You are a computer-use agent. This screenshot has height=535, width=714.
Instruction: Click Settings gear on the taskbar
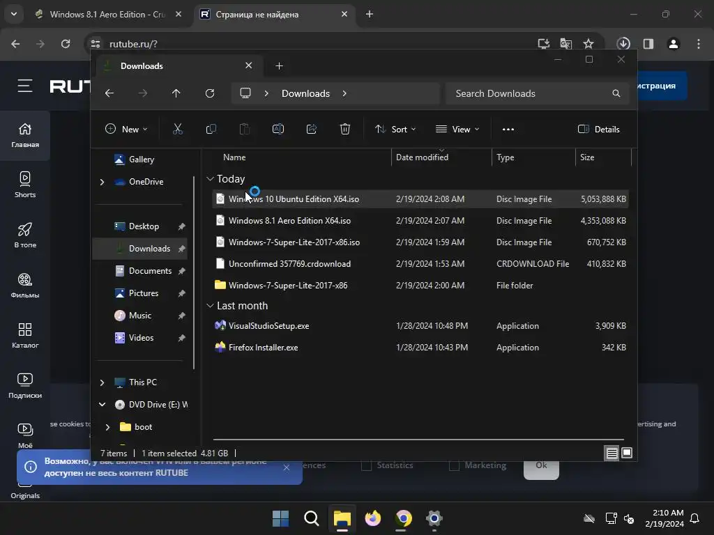coord(434,518)
